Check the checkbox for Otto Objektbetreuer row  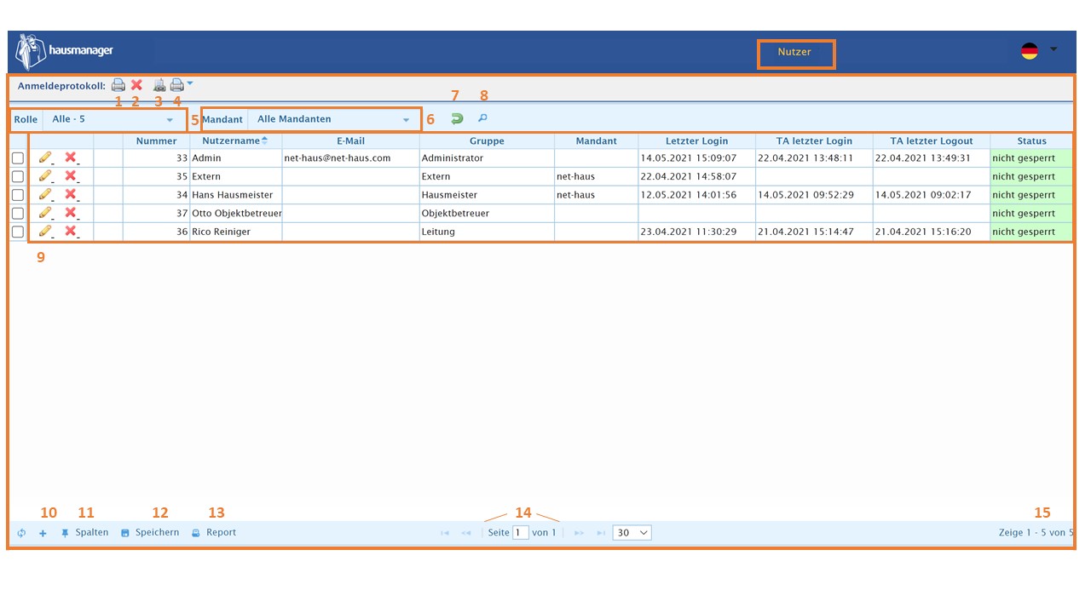17,214
